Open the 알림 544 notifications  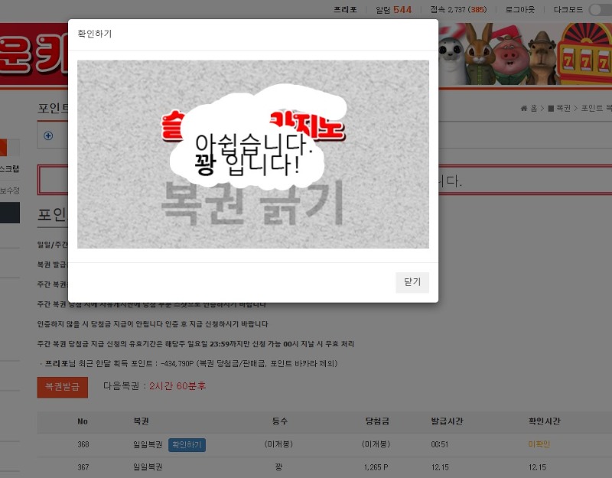(x=393, y=10)
